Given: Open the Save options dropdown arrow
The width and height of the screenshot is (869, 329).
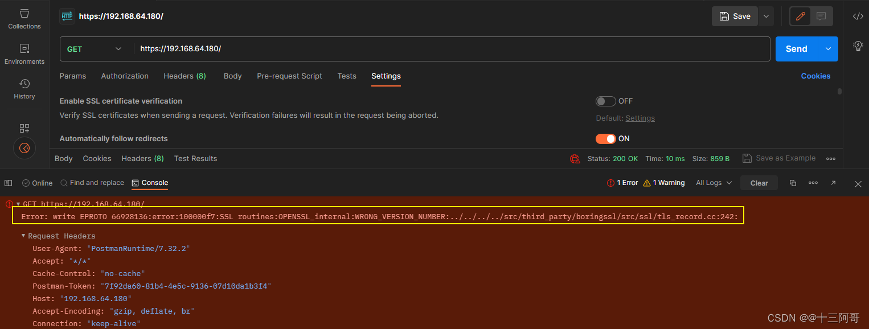Looking at the screenshot, I should tap(766, 16).
